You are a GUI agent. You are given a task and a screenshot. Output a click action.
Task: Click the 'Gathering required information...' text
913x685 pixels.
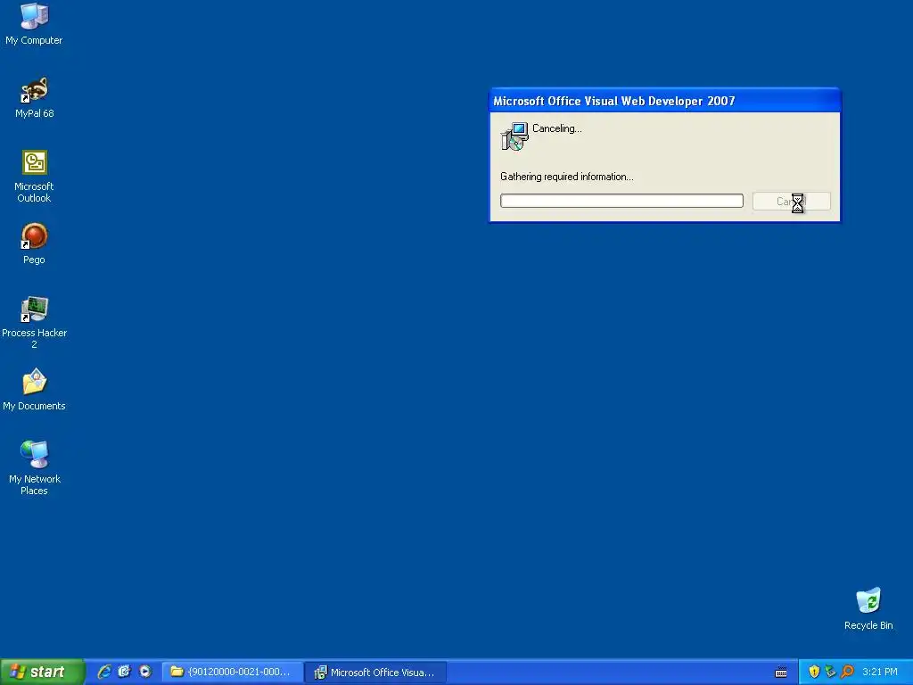[566, 177]
